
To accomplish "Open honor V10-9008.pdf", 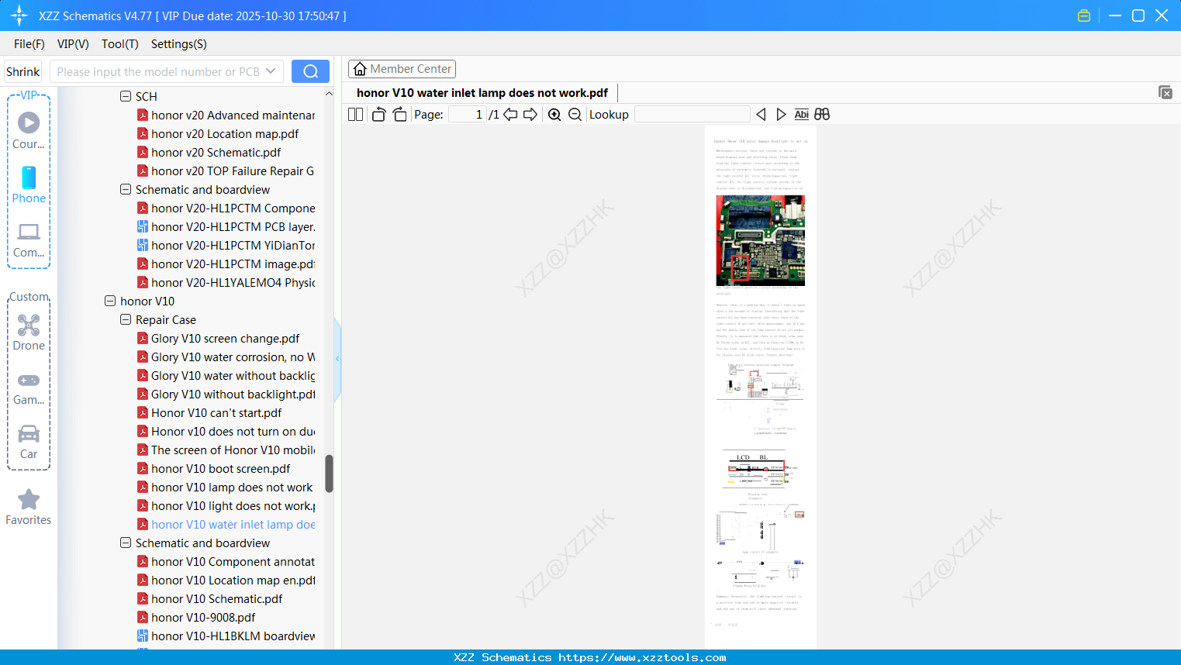I will 203,617.
